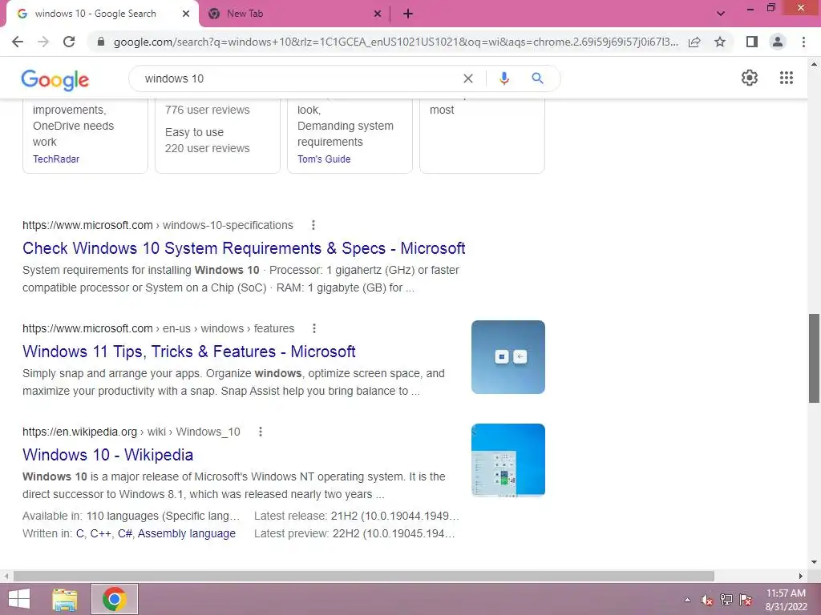Reload the current page
This screenshot has width=821, height=615.
coord(69,42)
